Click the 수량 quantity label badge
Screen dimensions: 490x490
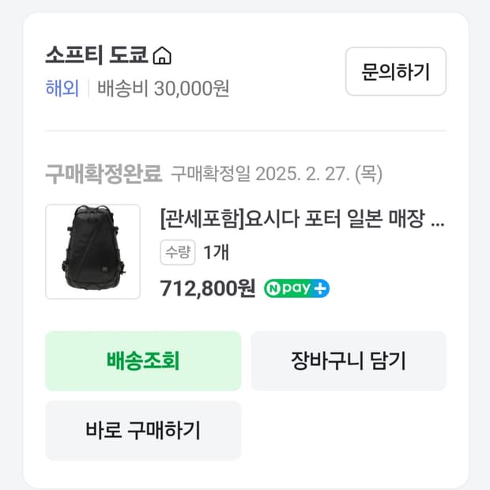pyautogui.click(x=178, y=253)
